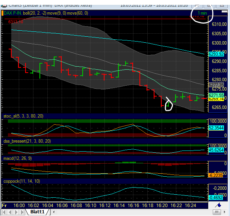
Task: Select the boll(20, 2, -2) indicator label
Action: coord(35,13)
